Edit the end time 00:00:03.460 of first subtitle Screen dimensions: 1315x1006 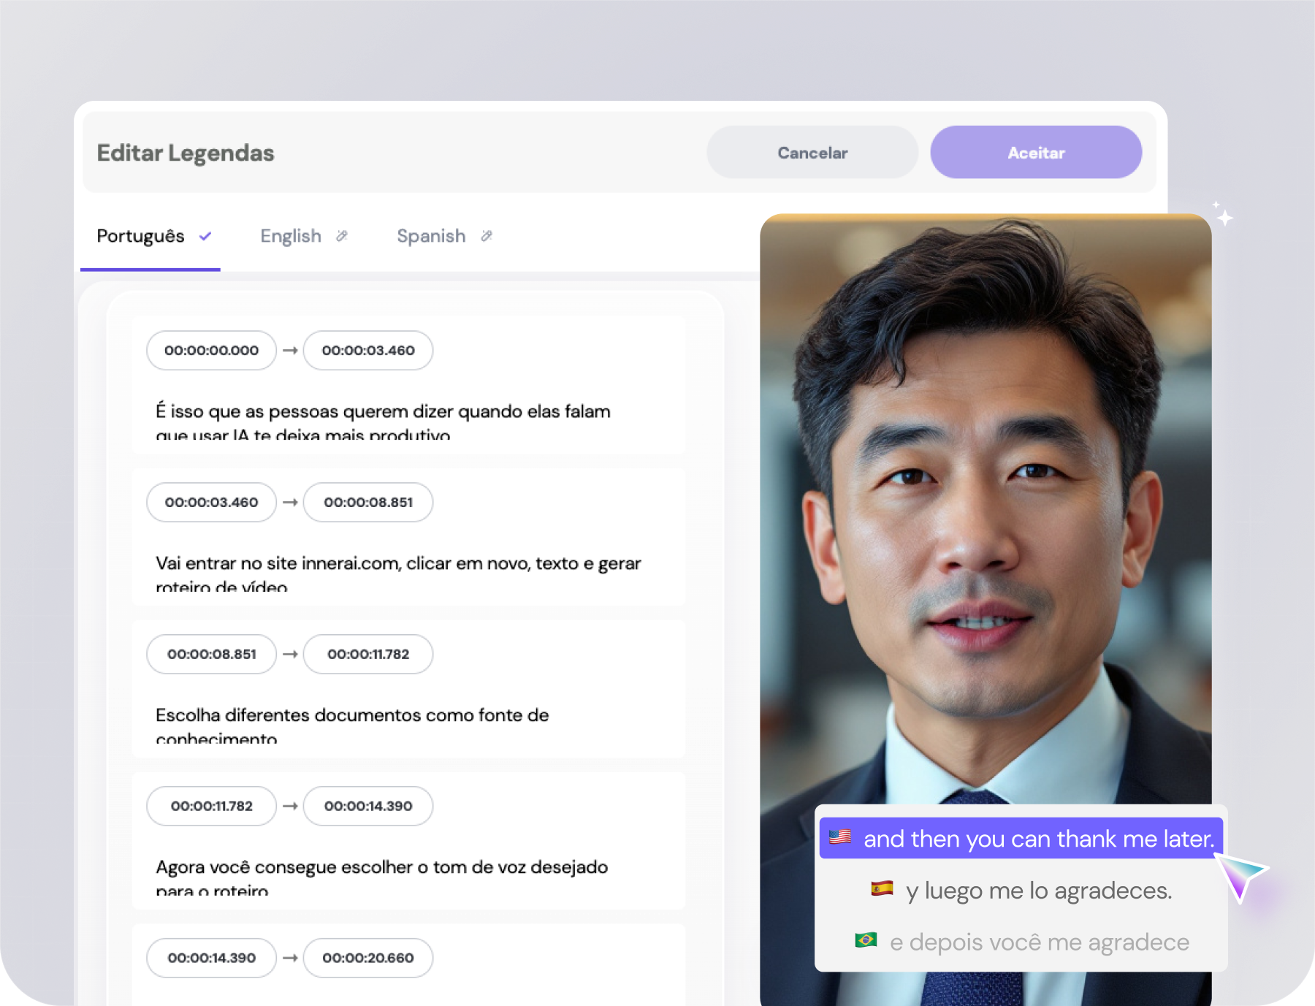pos(368,351)
